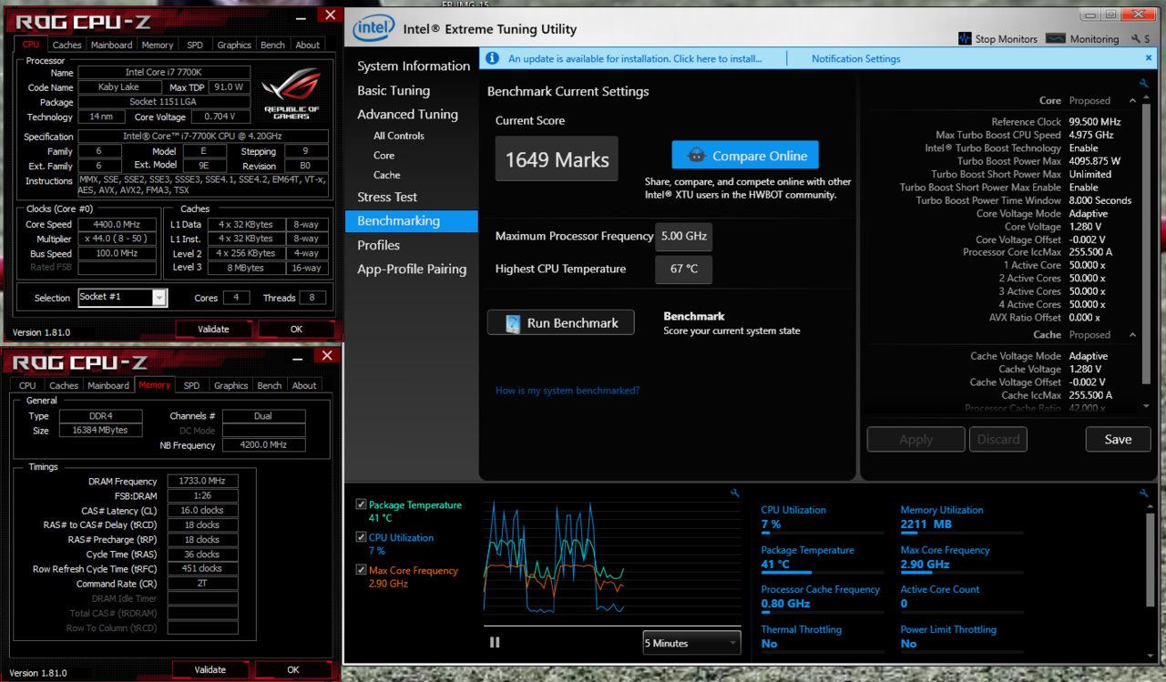Click the Intel logo in the XTU title area
The width and height of the screenshot is (1166, 682).
[373, 28]
